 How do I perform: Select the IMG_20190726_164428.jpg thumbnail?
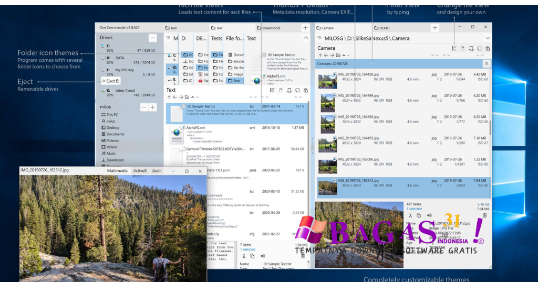coord(327,81)
